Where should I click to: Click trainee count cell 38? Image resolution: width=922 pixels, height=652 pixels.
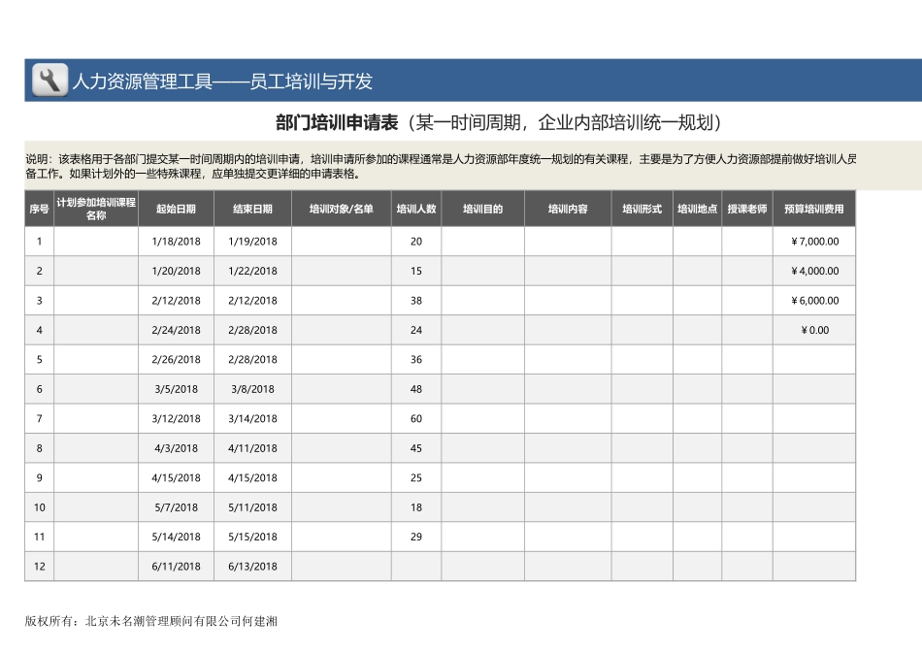416,301
